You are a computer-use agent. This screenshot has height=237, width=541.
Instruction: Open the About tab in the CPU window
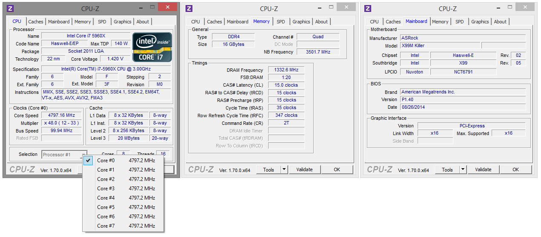[143, 22]
